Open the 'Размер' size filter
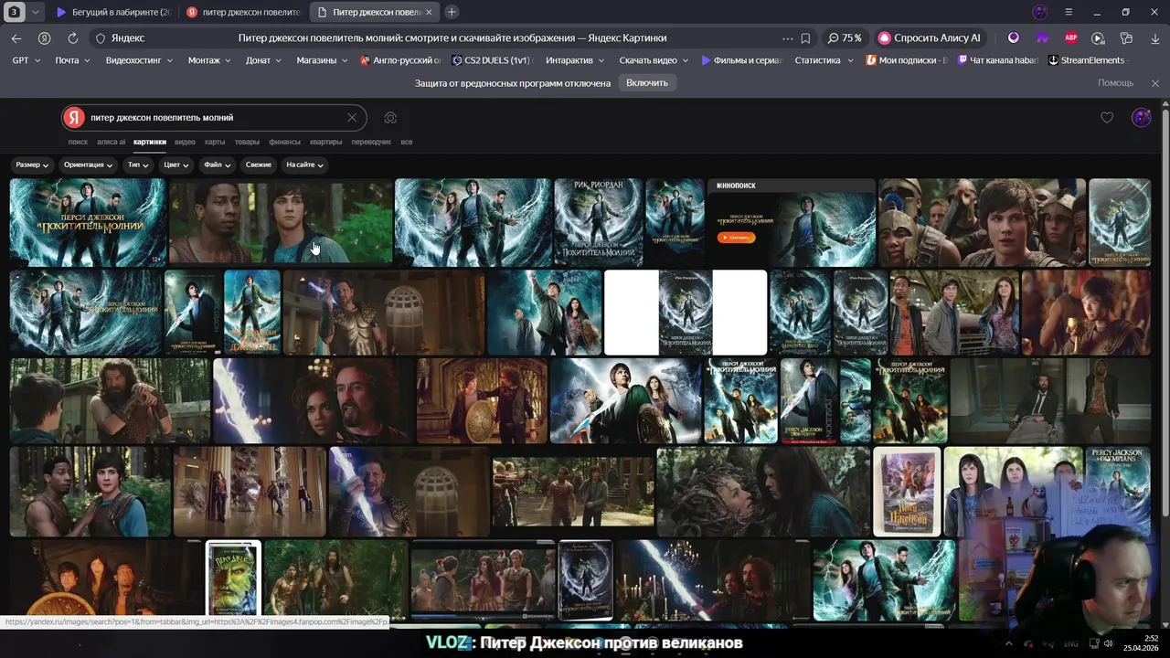Screen dimensions: 1170x658 coord(32,165)
